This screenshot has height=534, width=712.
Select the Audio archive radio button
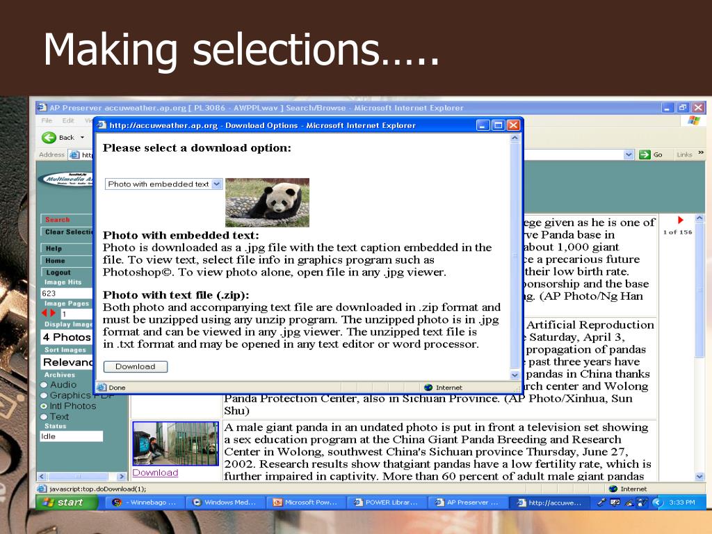[44, 385]
